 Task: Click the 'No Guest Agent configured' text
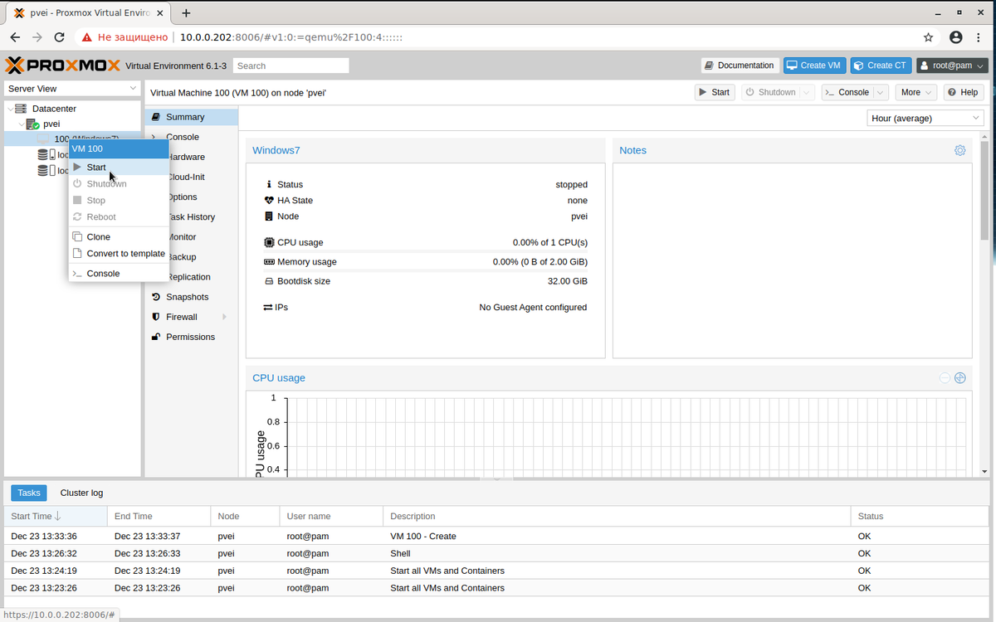pos(533,307)
